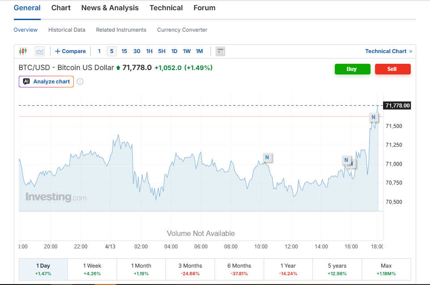
Task: Open the news panel icon in chart toolbar
Action: pyautogui.click(x=220, y=51)
